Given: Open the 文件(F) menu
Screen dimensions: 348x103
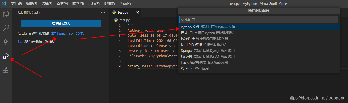Looking at the screenshot, I should [x=16, y=4].
